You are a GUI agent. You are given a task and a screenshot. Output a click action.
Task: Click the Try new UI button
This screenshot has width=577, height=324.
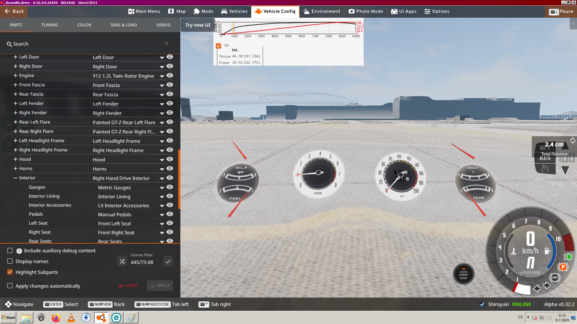tap(197, 25)
